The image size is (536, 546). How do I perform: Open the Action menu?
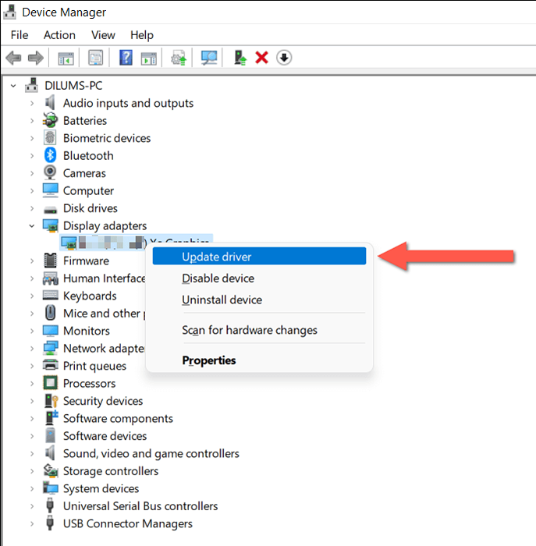point(59,35)
